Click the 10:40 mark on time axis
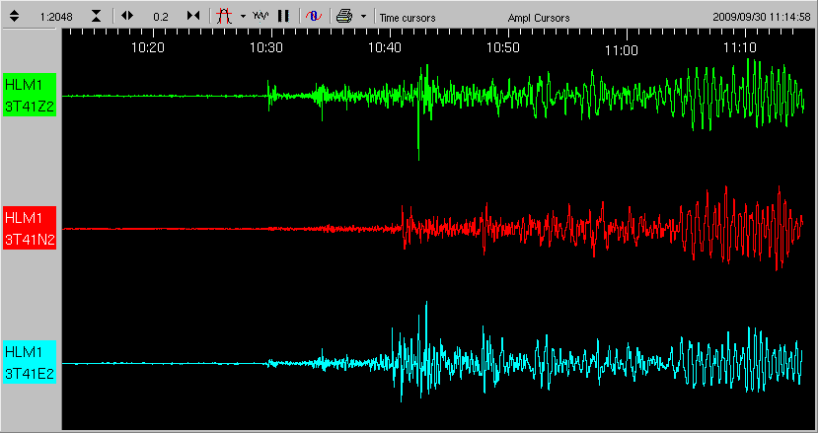Image resolution: width=819 pixels, height=434 pixels. coord(385,47)
